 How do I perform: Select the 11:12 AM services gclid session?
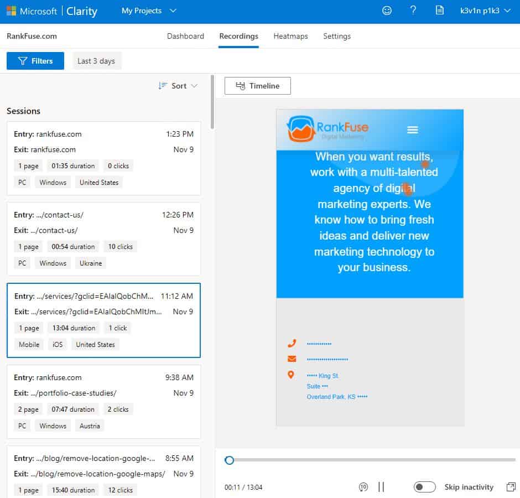pos(104,320)
